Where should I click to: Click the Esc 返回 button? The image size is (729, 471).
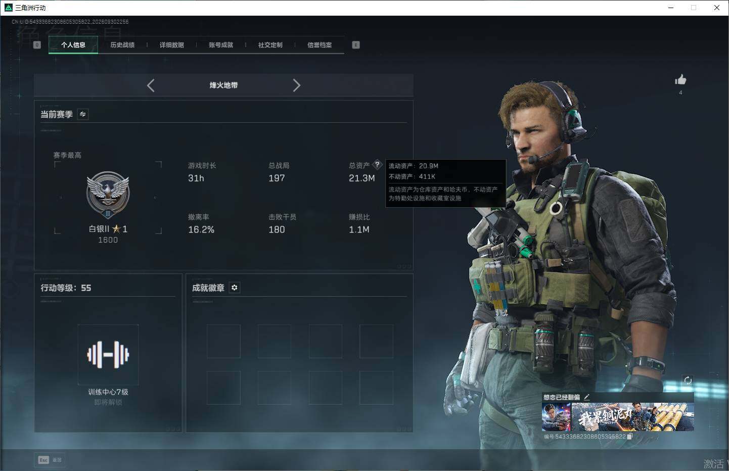click(50, 460)
